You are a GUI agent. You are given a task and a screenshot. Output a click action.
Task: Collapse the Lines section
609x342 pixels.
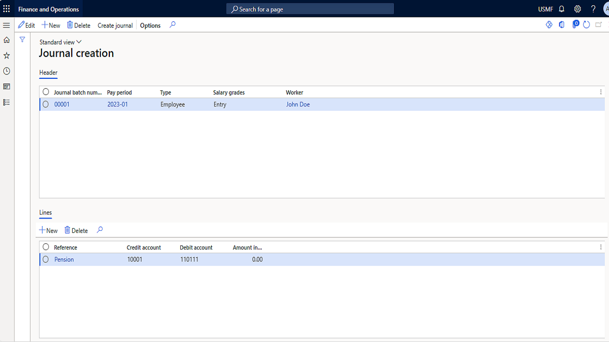[x=45, y=213]
